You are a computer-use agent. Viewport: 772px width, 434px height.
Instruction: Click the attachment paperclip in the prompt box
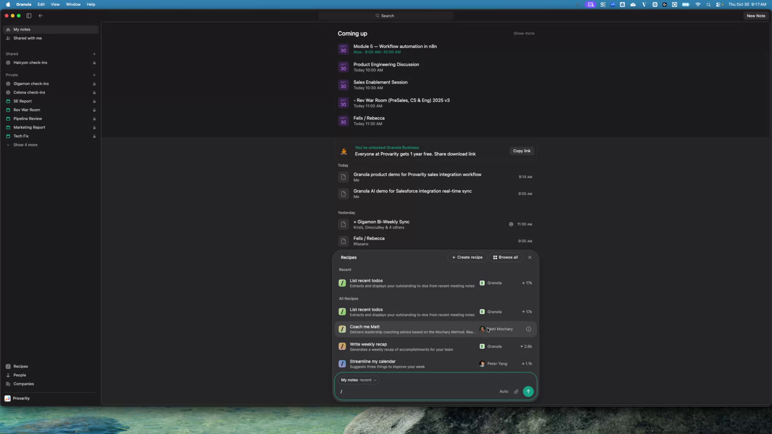click(516, 391)
